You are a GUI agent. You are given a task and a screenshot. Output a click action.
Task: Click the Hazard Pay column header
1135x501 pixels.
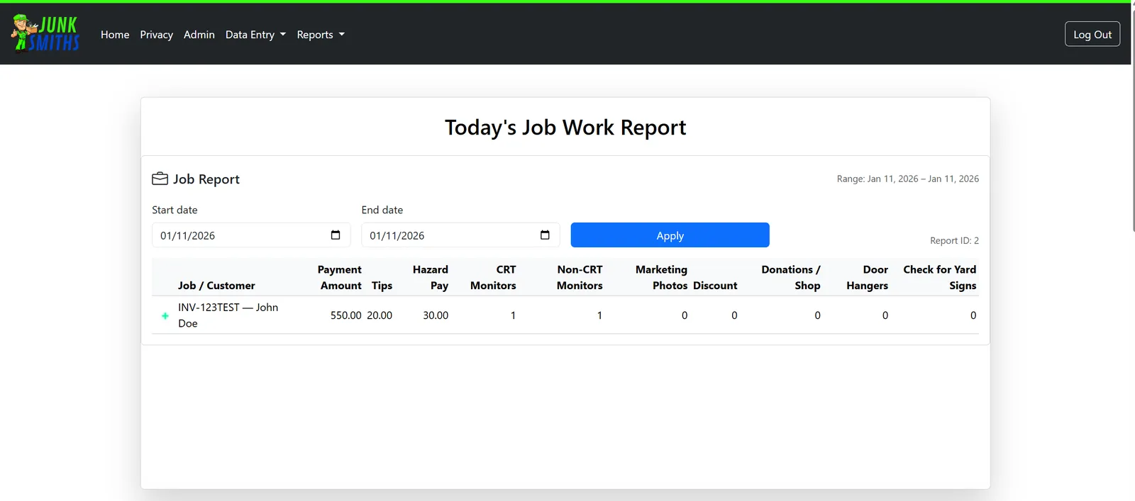coord(431,277)
